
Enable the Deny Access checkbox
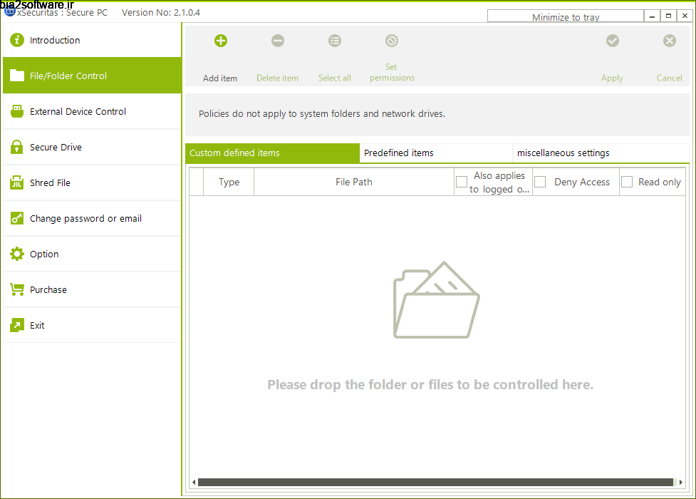(539, 182)
